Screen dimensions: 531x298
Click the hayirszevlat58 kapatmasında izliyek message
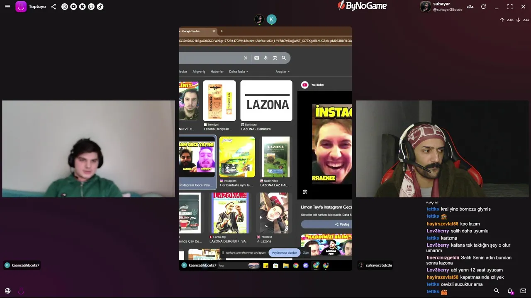[465, 277]
